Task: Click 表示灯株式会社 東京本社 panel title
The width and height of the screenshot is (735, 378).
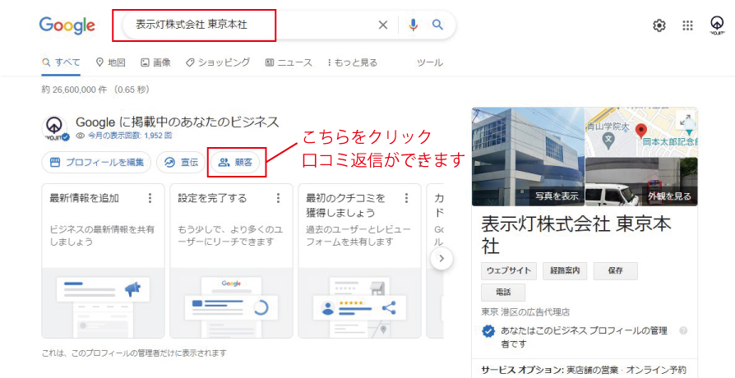Action: pyautogui.click(x=576, y=235)
